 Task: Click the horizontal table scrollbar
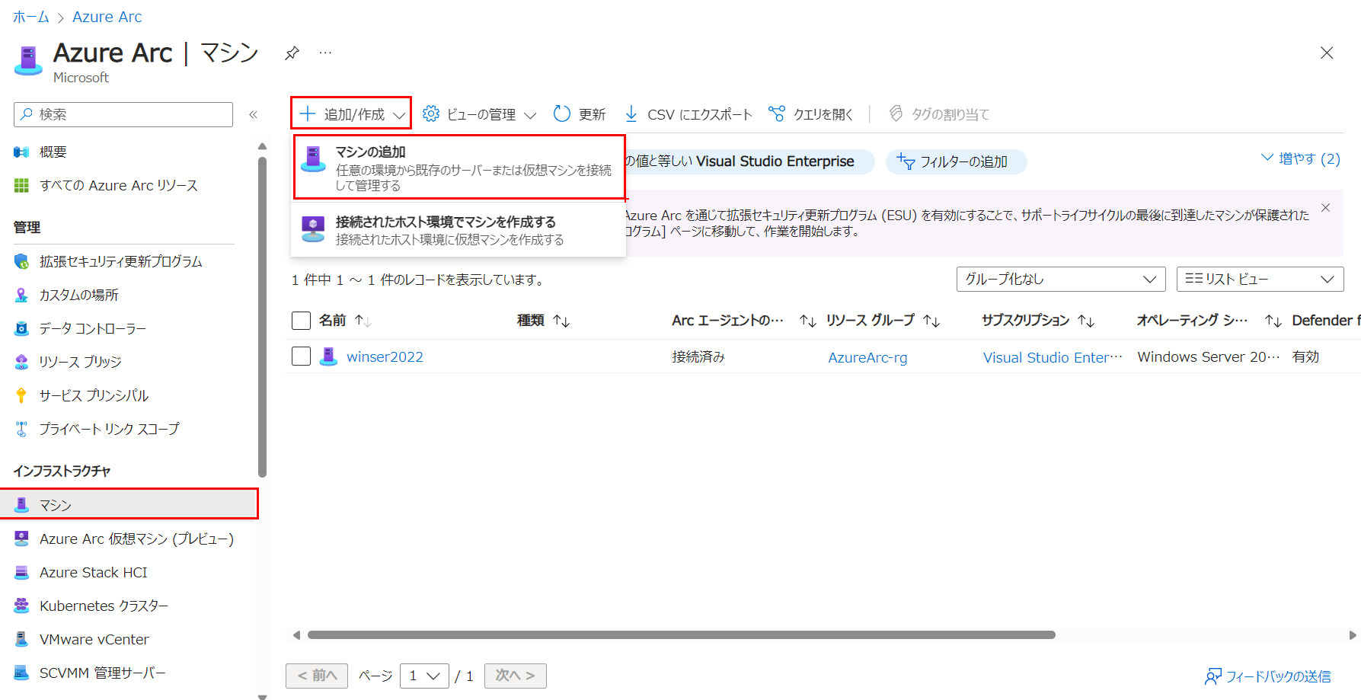pyautogui.click(x=682, y=634)
